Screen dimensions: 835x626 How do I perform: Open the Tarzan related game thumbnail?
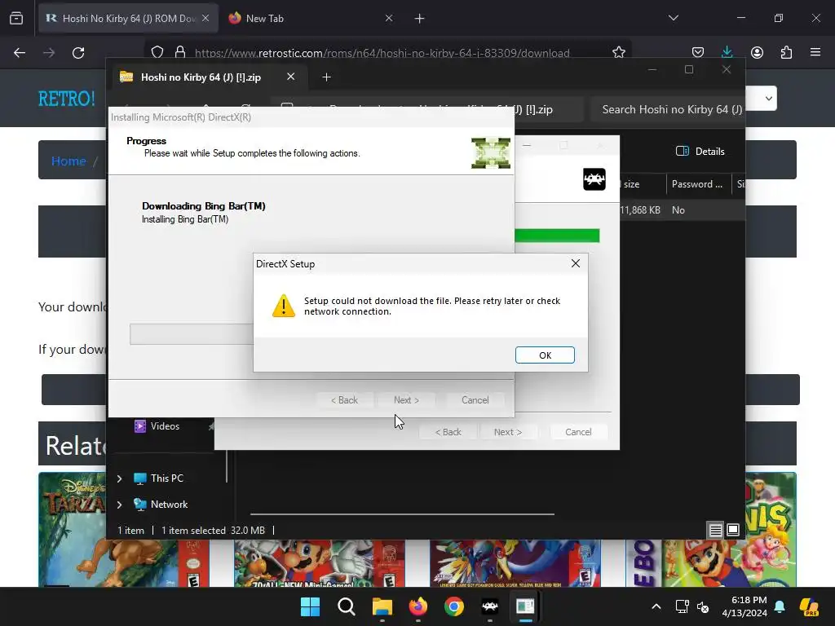tap(124, 530)
